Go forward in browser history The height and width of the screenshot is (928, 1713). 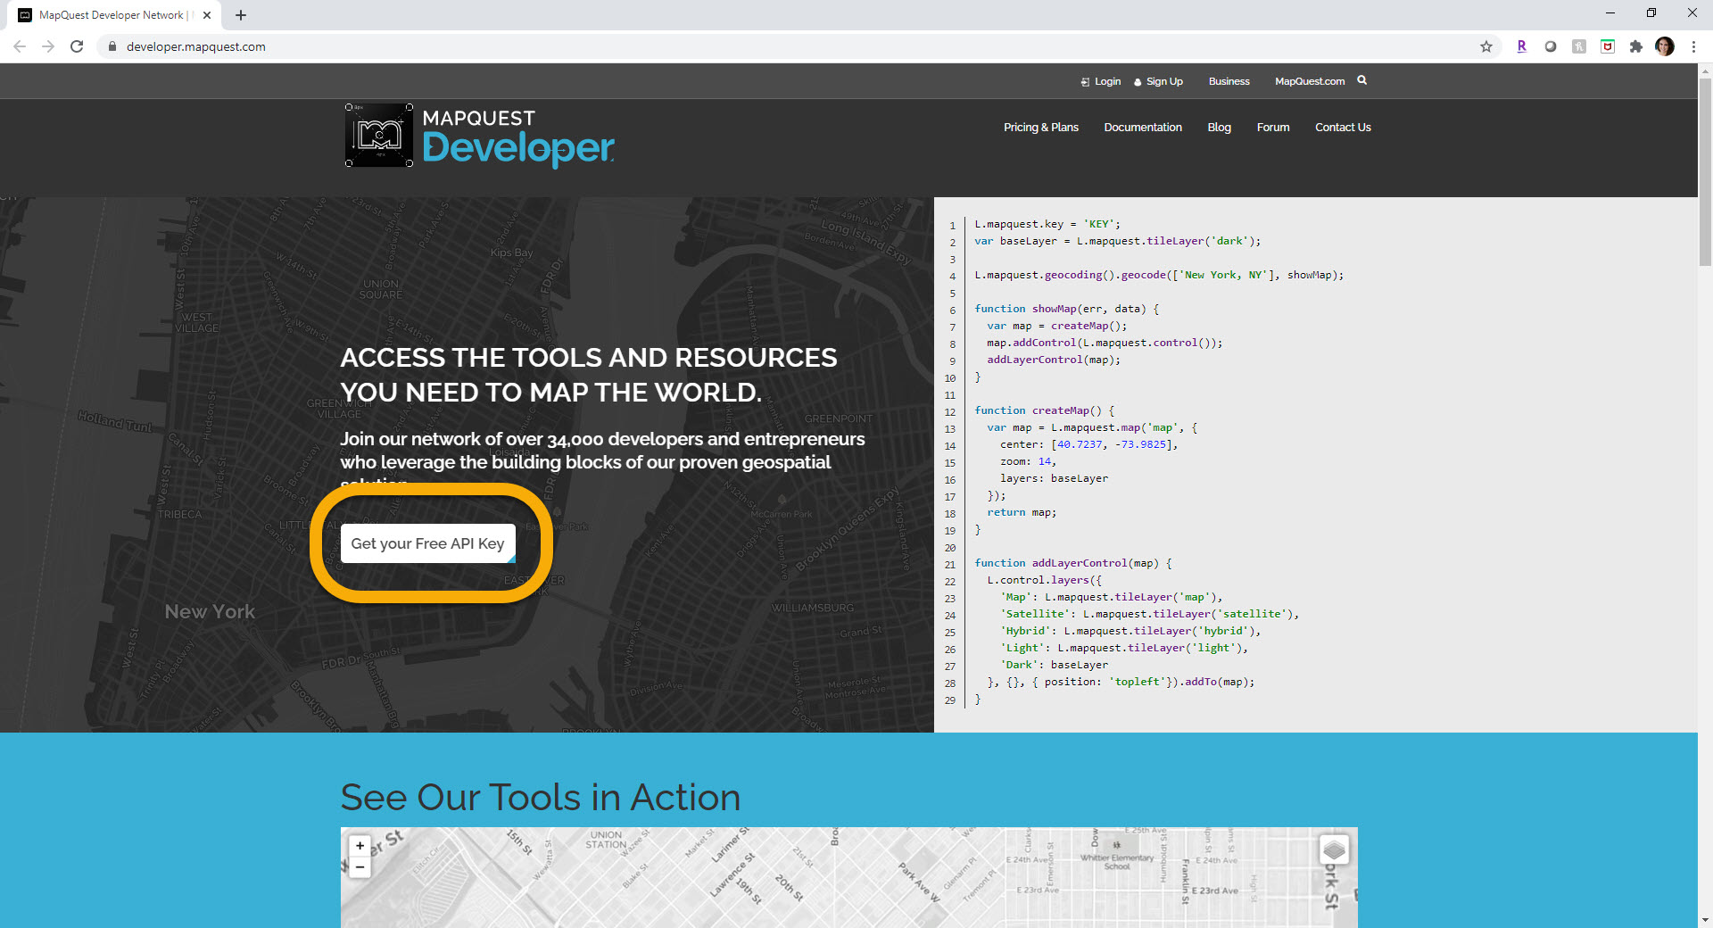[x=48, y=46]
